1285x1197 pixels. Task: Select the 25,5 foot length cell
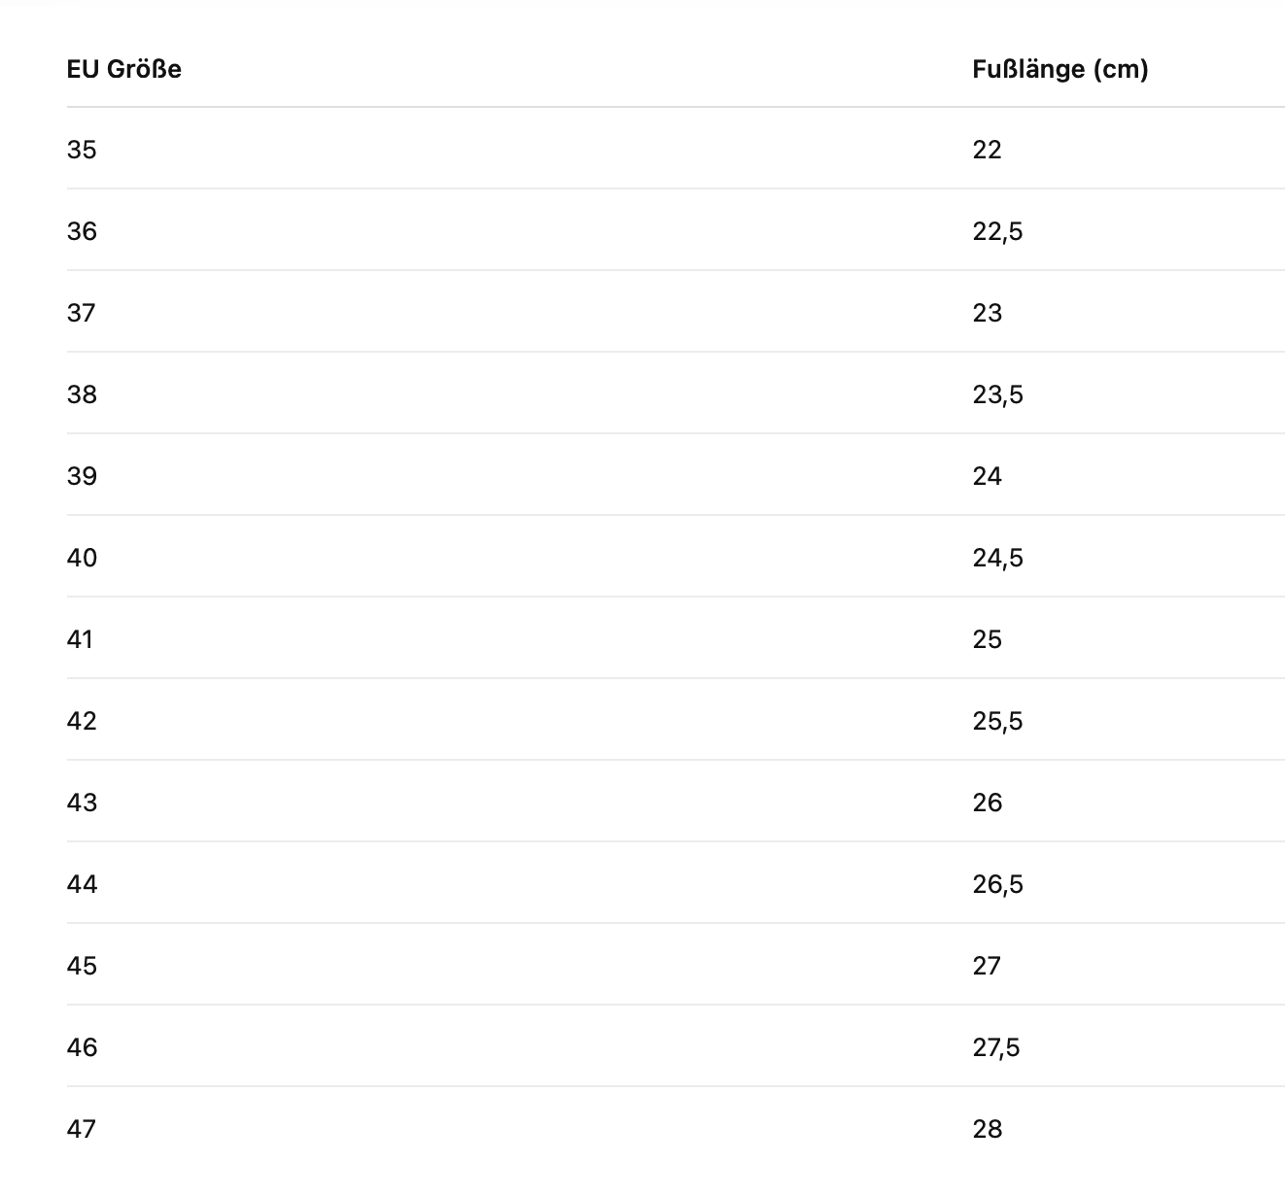[997, 721]
